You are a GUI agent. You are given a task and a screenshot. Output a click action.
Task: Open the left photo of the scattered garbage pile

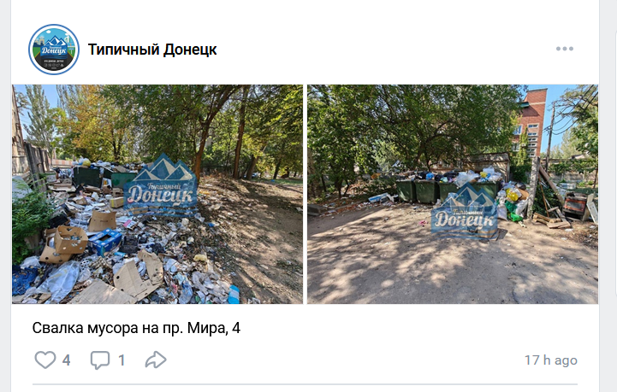pos(157,194)
